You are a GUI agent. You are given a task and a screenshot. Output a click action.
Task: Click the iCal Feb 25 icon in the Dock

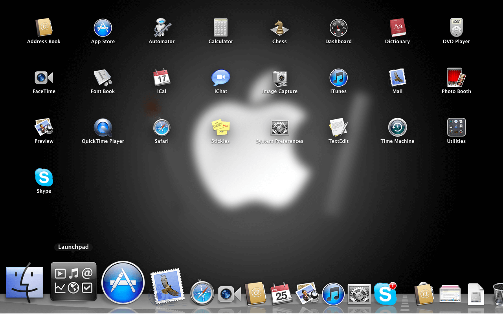[281, 294]
